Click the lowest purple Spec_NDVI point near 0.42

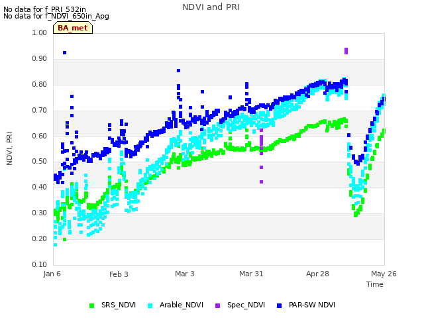point(261,182)
